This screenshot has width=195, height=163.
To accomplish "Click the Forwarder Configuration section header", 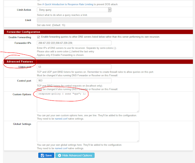I will (x=23, y=32).
